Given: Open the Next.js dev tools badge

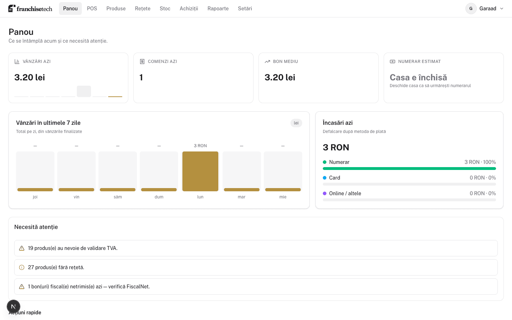Looking at the screenshot, I should pyautogui.click(x=14, y=306).
